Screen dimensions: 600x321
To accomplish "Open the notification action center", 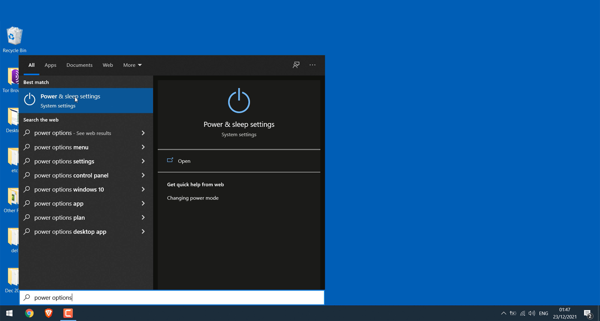I will click(588, 314).
